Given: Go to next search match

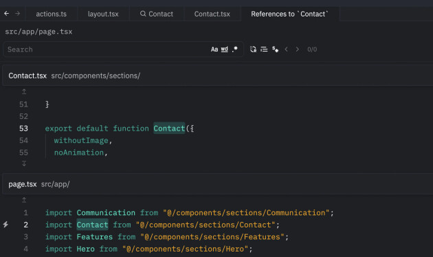Looking at the screenshot, I should pos(298,49).
